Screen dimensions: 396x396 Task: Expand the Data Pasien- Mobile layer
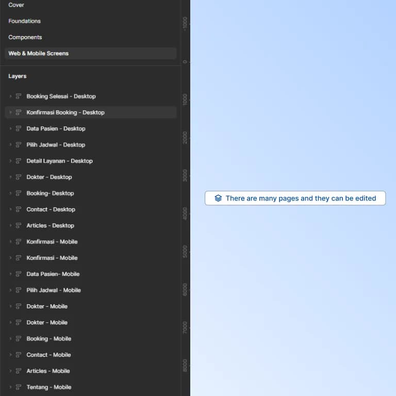(x=10, y=274)
